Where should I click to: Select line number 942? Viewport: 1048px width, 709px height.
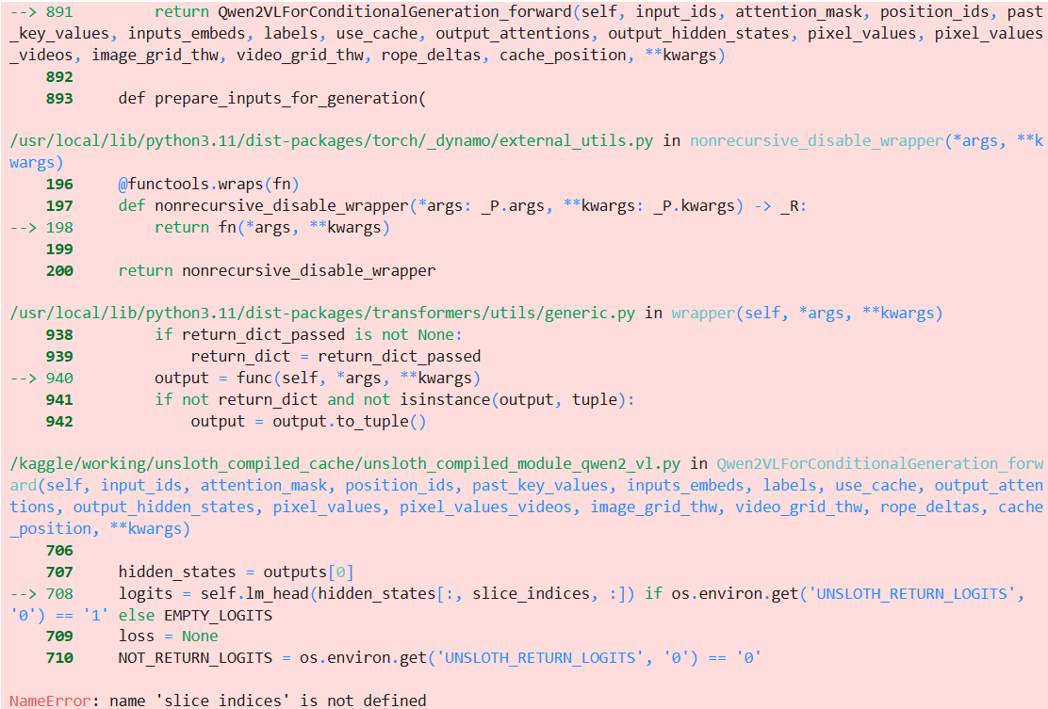tap(58, 422)
